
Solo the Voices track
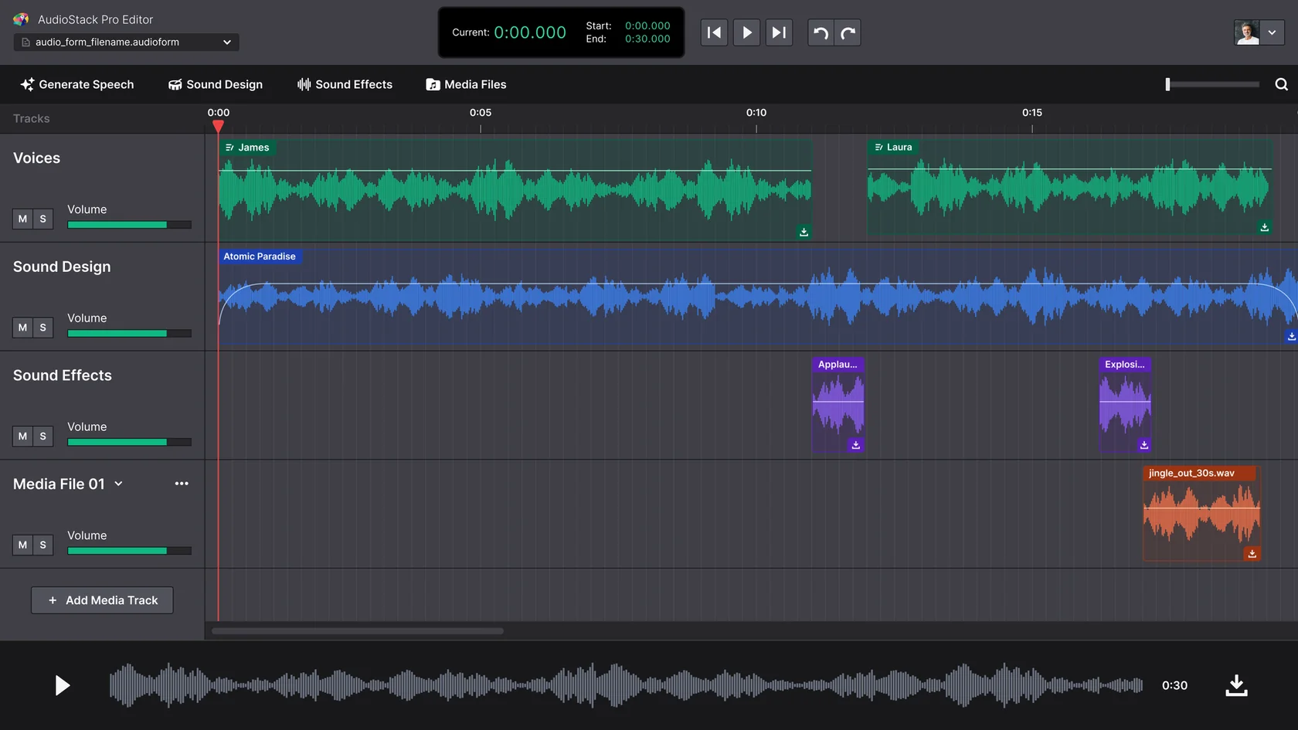42,219
